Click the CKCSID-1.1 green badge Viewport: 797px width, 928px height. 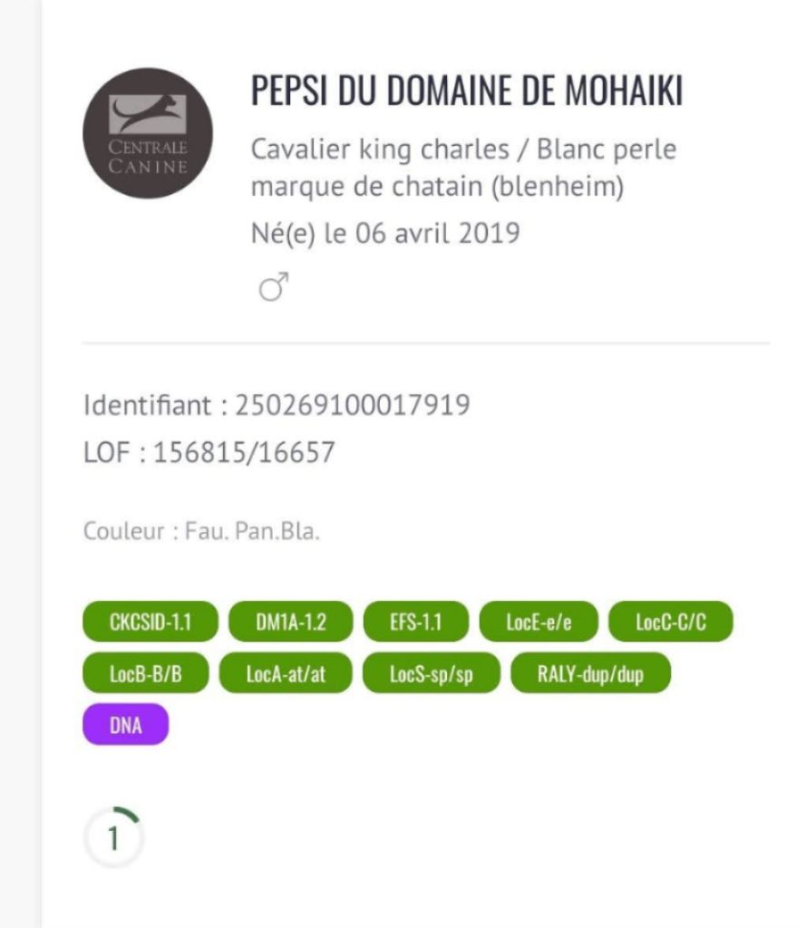point(151,623)
